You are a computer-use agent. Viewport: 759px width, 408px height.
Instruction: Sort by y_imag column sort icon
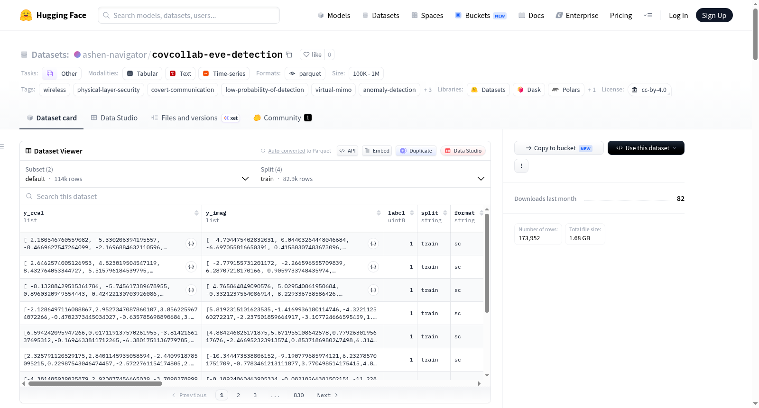point(379,213)
